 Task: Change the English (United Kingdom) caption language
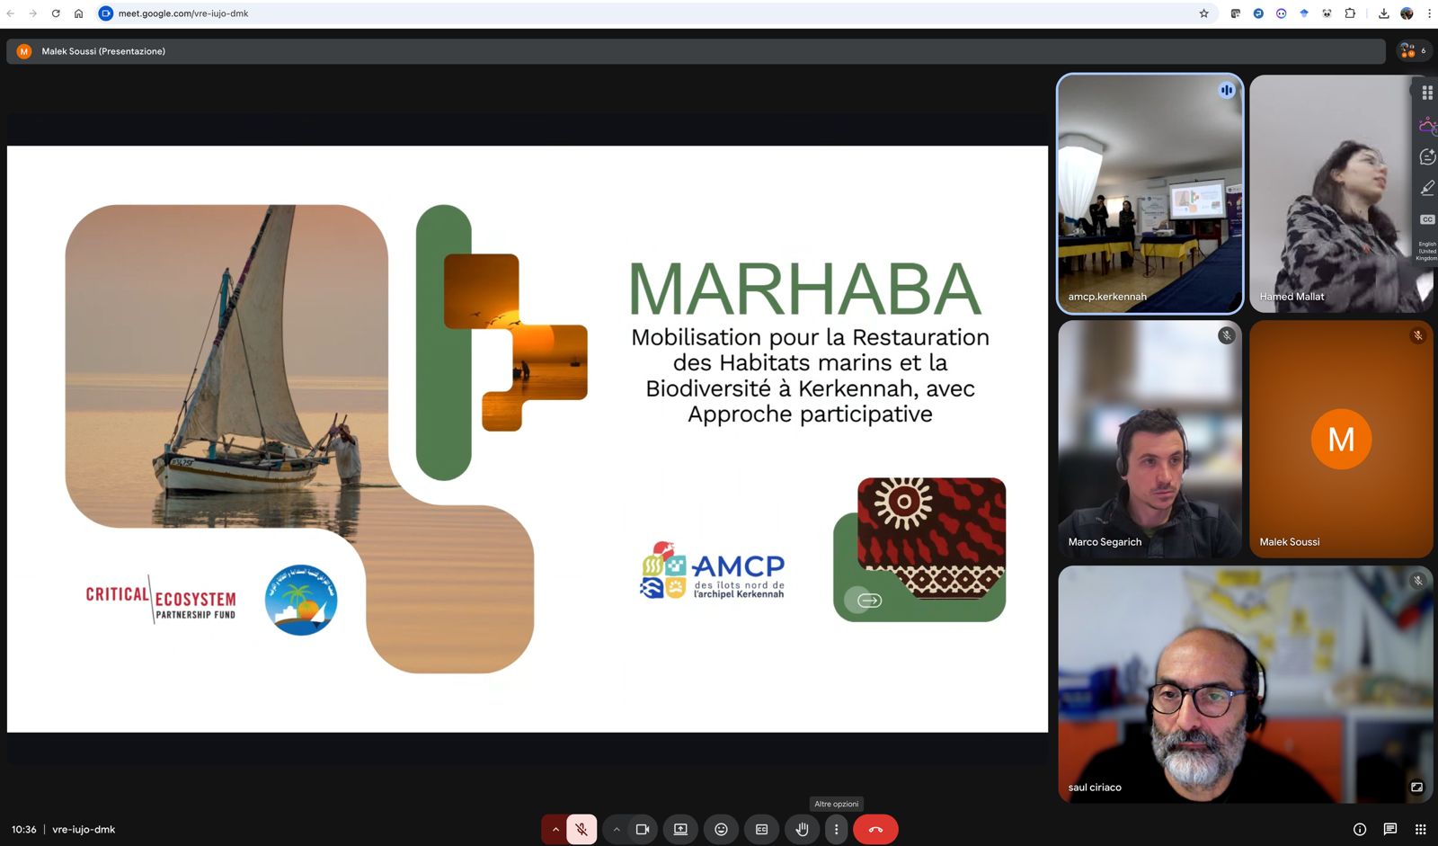(x=1427, y=251)
